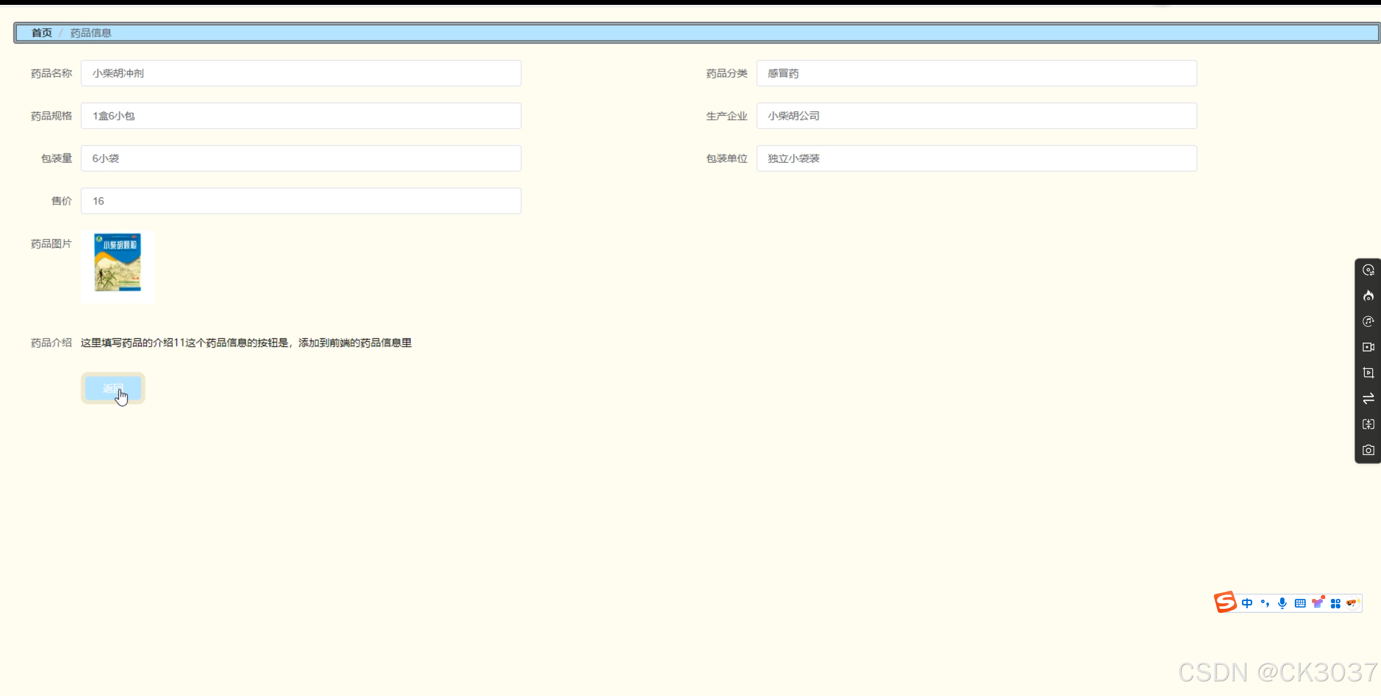The height and width of the screenshot is (696, 1381).
Task: Click the compress icon in sidebar
Action: tap(1368, 424)
